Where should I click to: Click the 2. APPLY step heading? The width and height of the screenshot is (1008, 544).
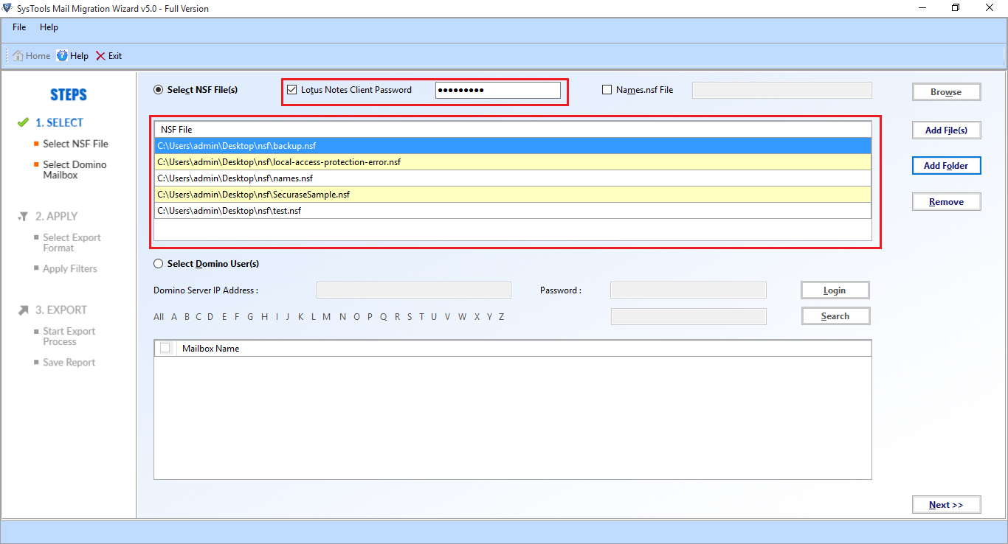[x=56, y=217]
